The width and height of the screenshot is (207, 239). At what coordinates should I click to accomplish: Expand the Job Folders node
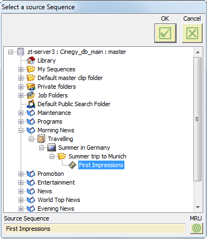21,95
